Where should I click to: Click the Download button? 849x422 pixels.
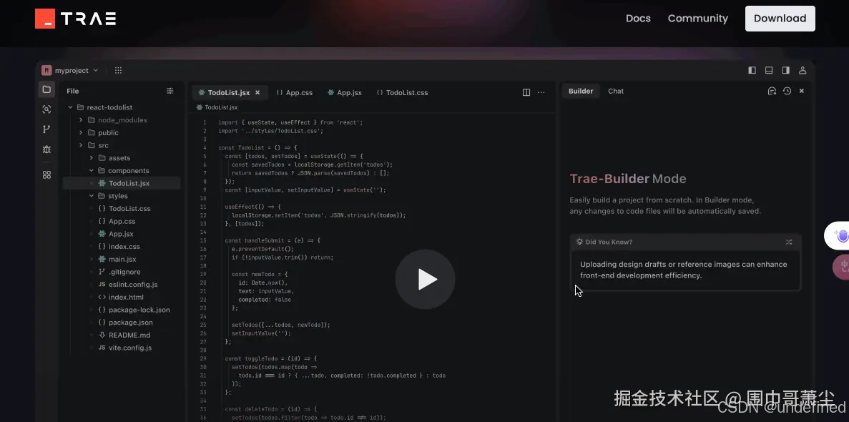click(780, 19)
